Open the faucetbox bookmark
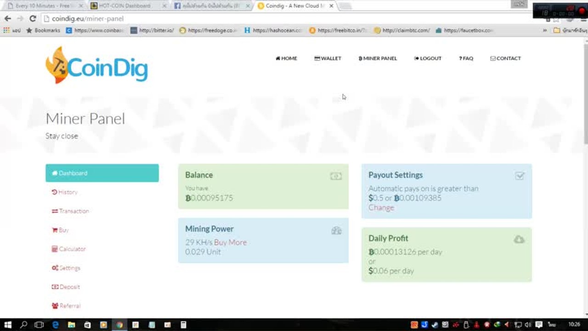Screen dimensions: 588x331 pos(465,30)
